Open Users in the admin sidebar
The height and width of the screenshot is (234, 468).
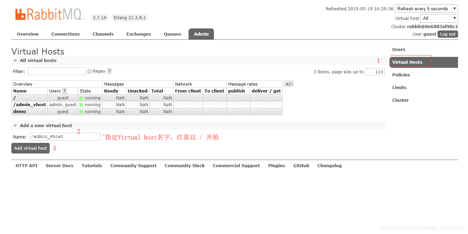pos(399,49)
